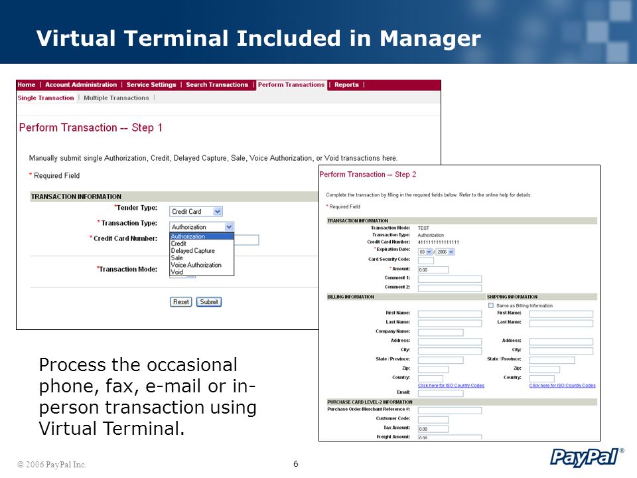Click the Email field
The width and height of the screenshot is (637, 478).
pyautogui.click(x=441, y=393)
